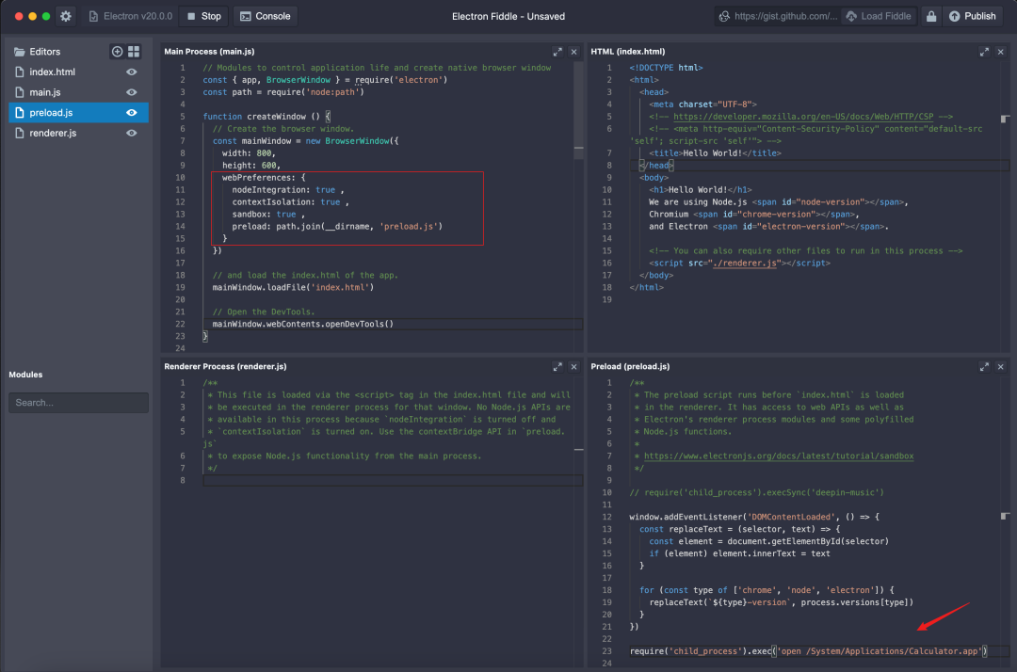Click the nodeIntegration: true line in main.js
Viewport: 1017px width, 672px height.
pos(288,190)
